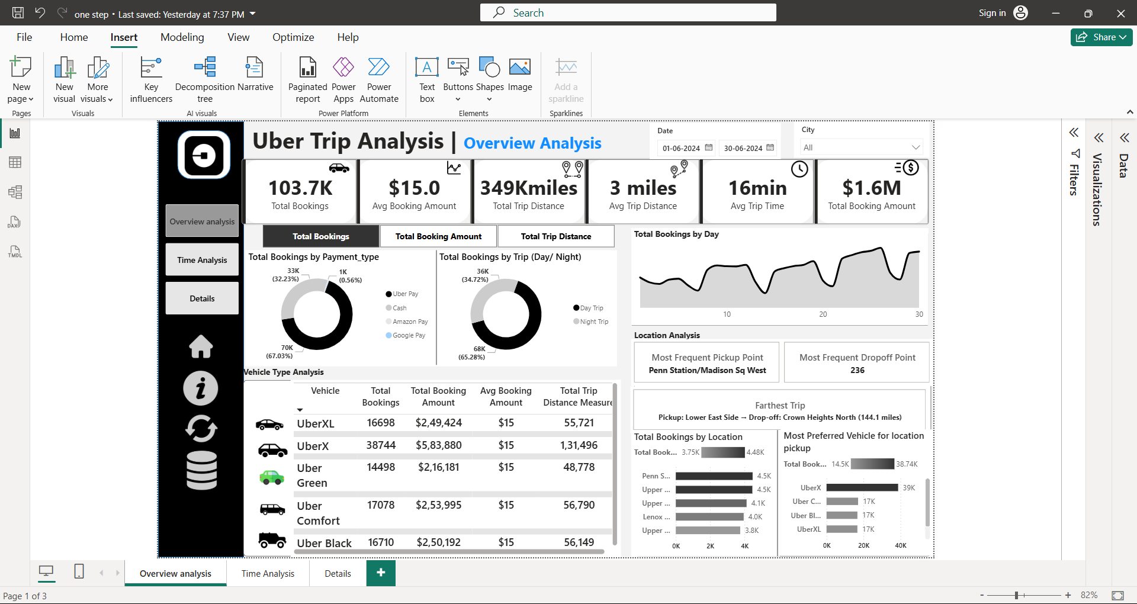Screen dimensions: 1137x604
Task: Select Total Booking Amount measure toggle
Action: coord(438,236)
